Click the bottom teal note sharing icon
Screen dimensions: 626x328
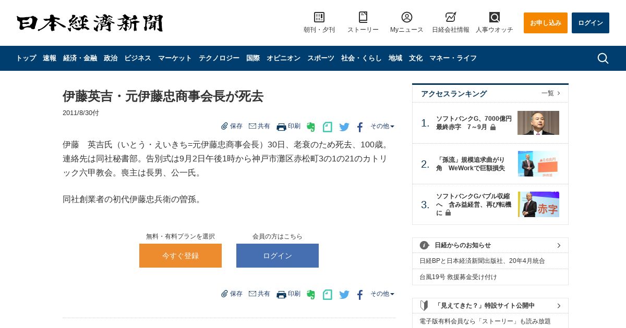328,295
